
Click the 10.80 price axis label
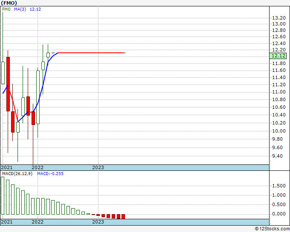[279, 99]
